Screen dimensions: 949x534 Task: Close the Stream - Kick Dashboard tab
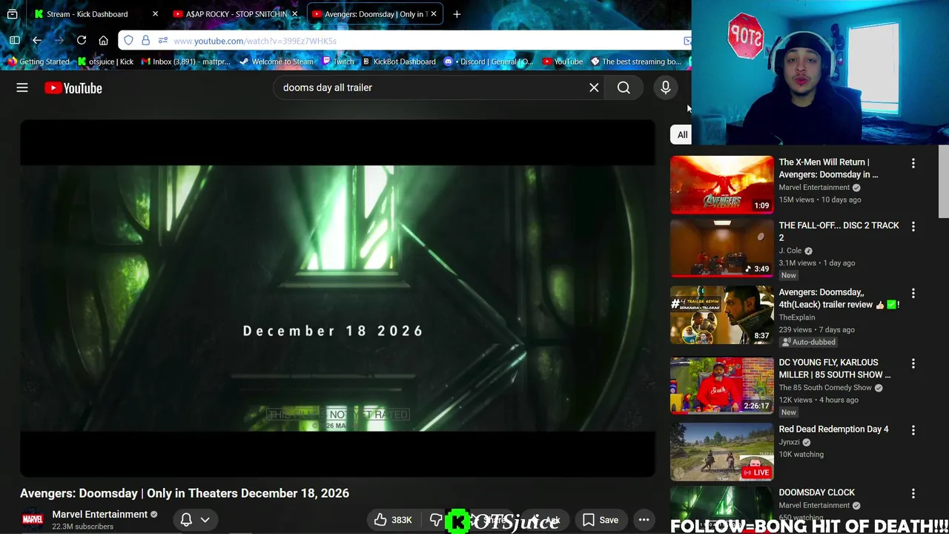155,14
